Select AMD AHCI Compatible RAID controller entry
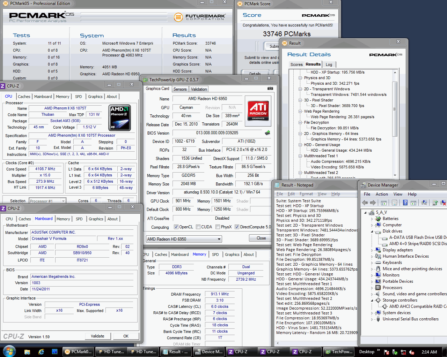Viewport: 447px width, 357px height. pos(418,306)
